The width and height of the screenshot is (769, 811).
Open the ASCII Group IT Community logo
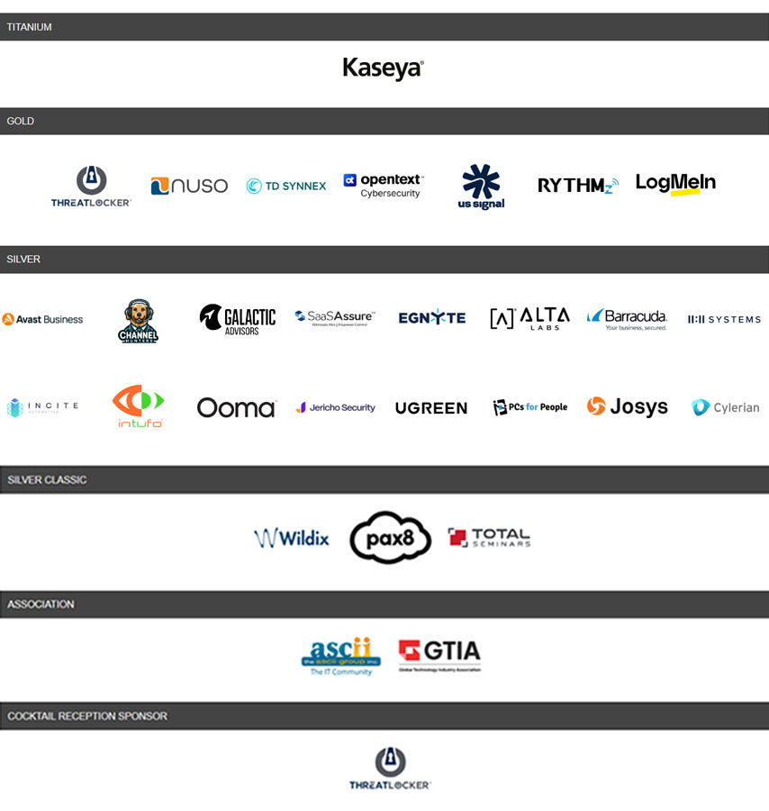tap(341, 656)
